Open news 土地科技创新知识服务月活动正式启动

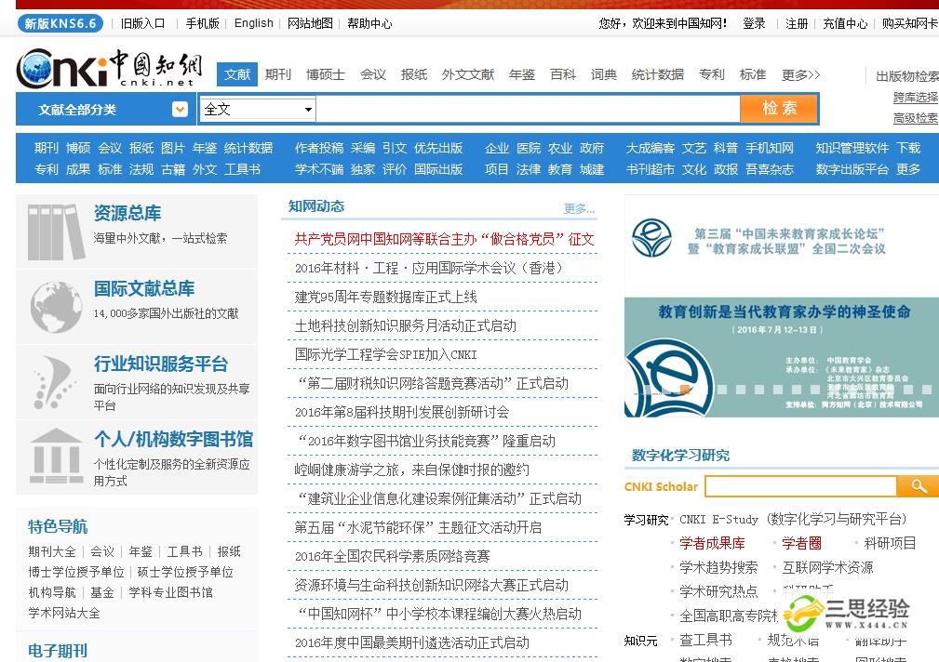406,325
